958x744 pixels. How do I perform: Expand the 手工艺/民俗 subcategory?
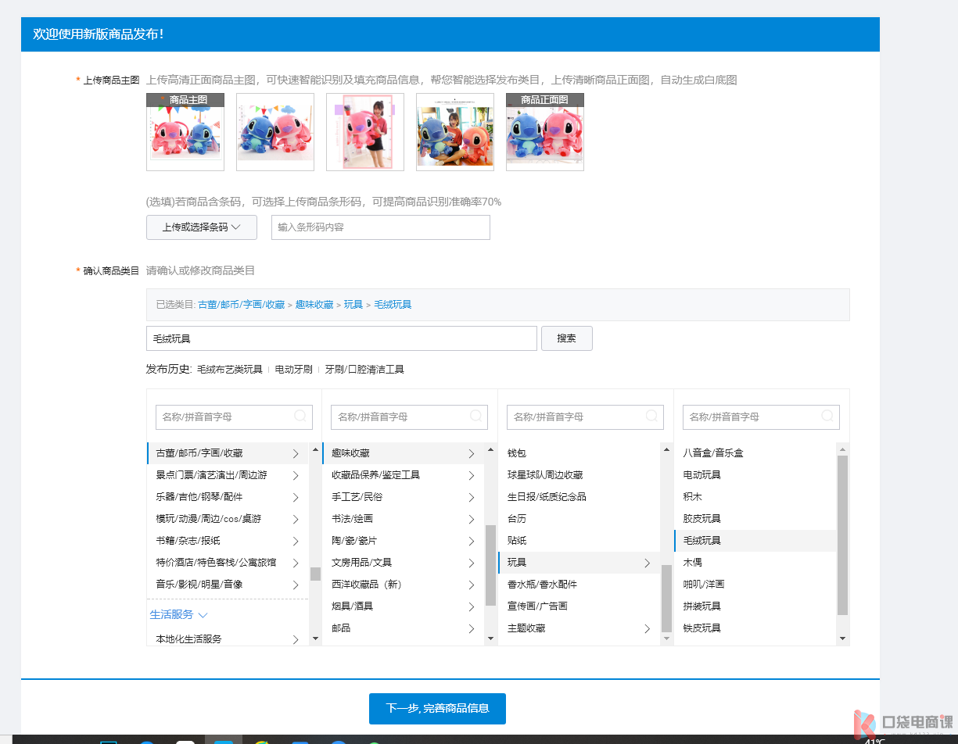click(472, 497)
